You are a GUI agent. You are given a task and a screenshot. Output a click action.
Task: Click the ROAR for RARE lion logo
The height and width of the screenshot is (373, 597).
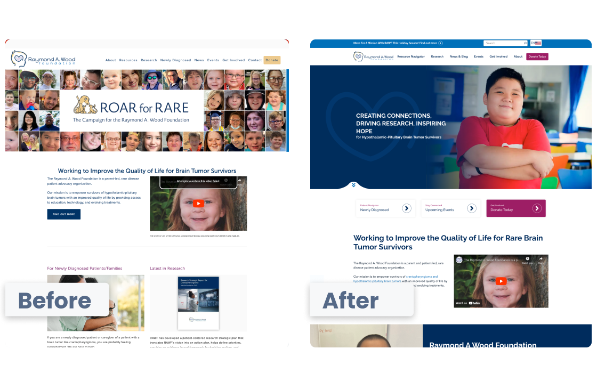(85, 104)
